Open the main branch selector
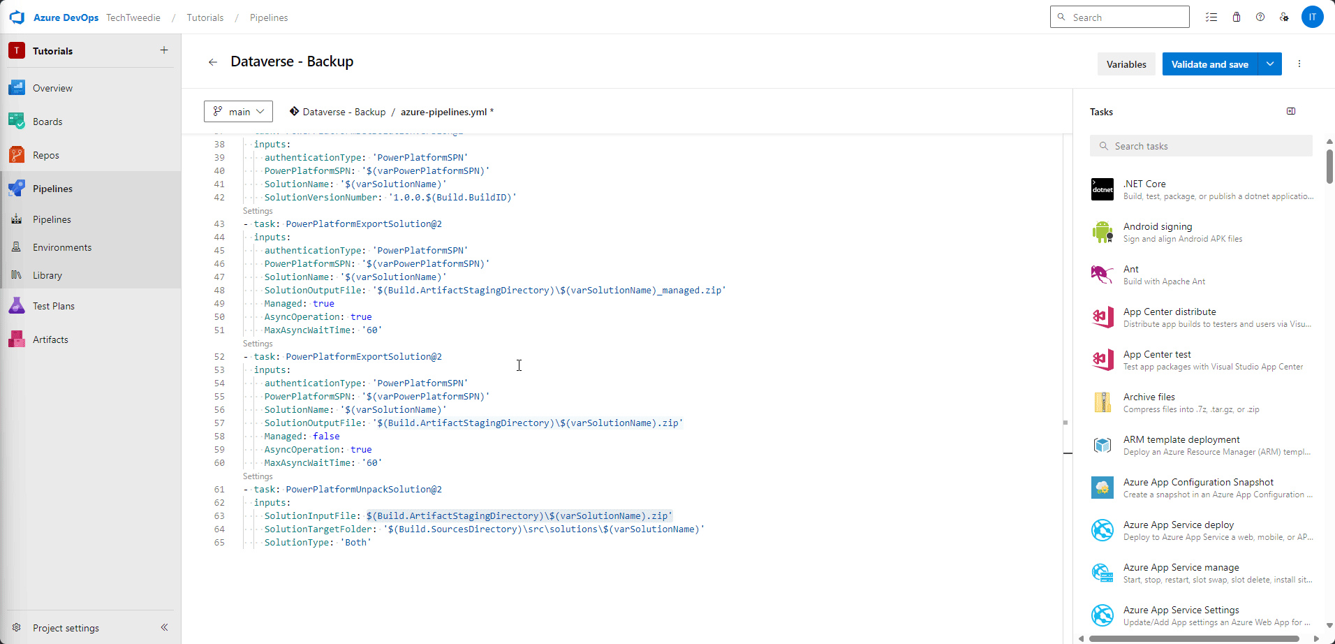Image resolution: width=1335 pixels, height=644 pixels. [x=237, y=111]
